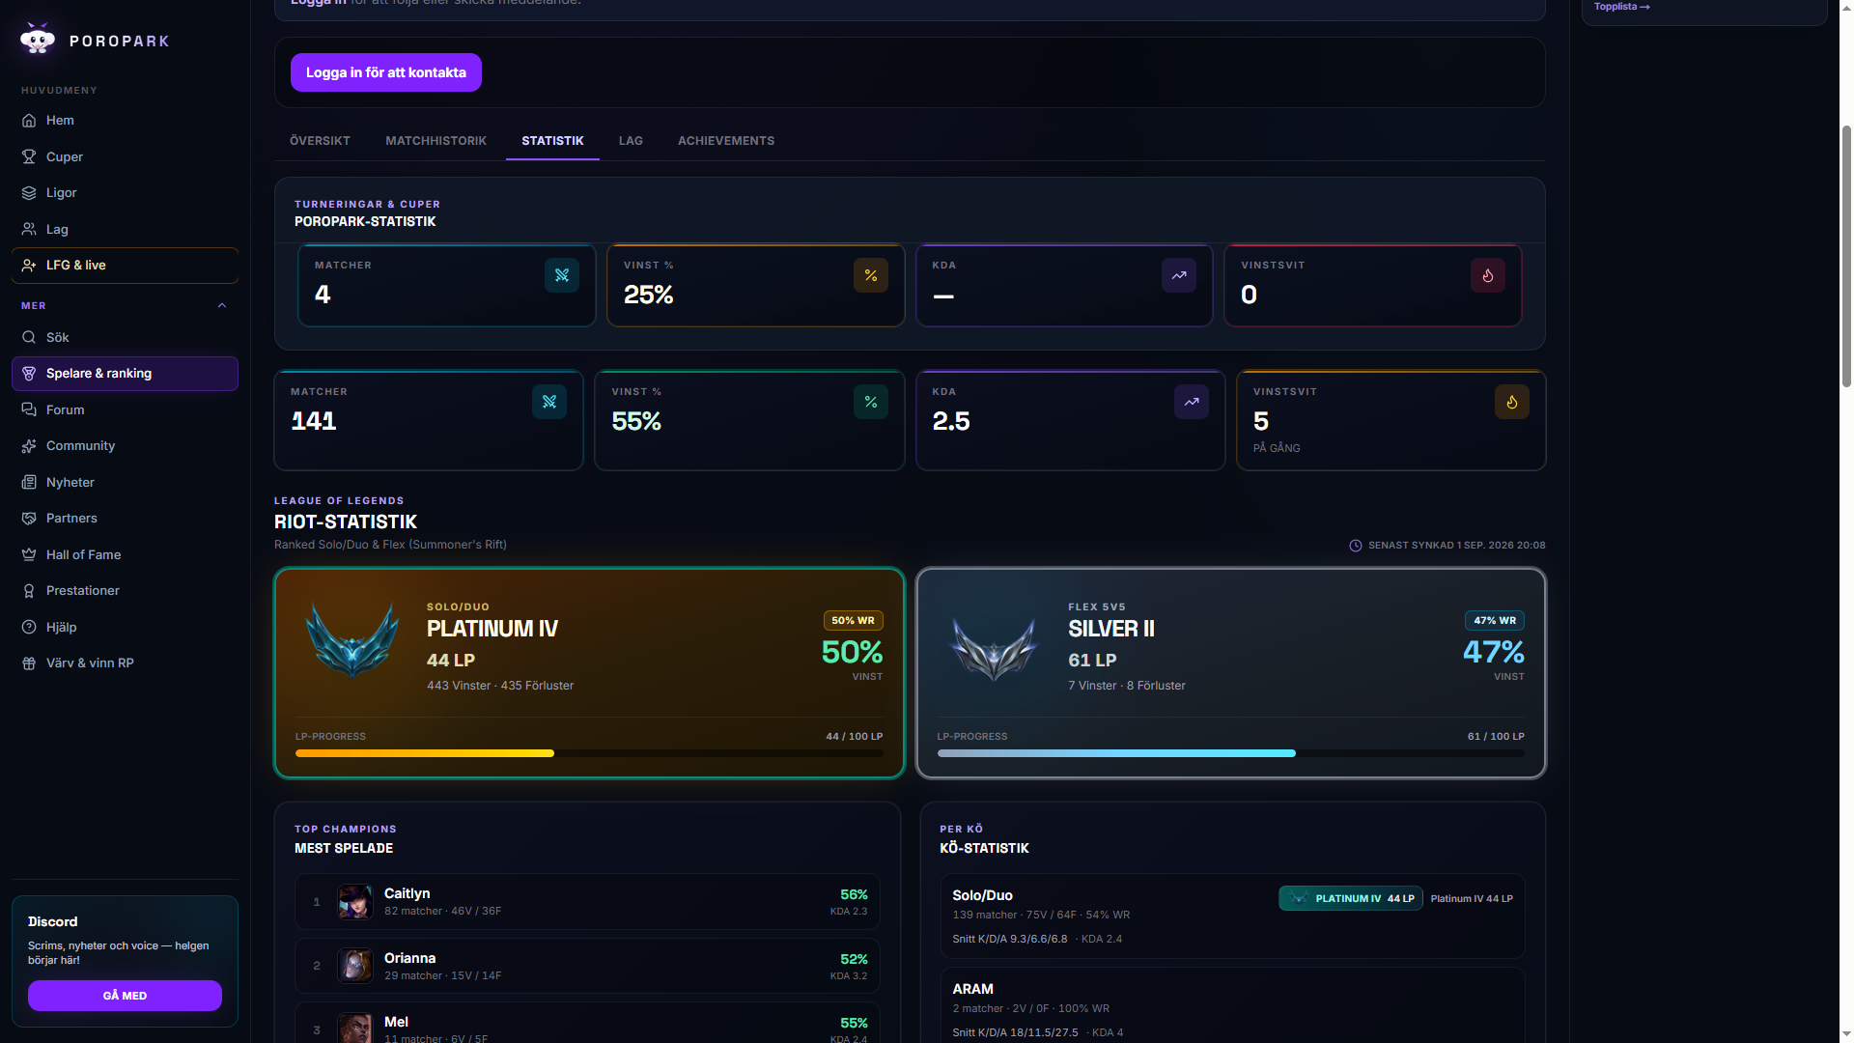
Task: Open the Spelare & ranking page
Action: (x=125, y=374)
